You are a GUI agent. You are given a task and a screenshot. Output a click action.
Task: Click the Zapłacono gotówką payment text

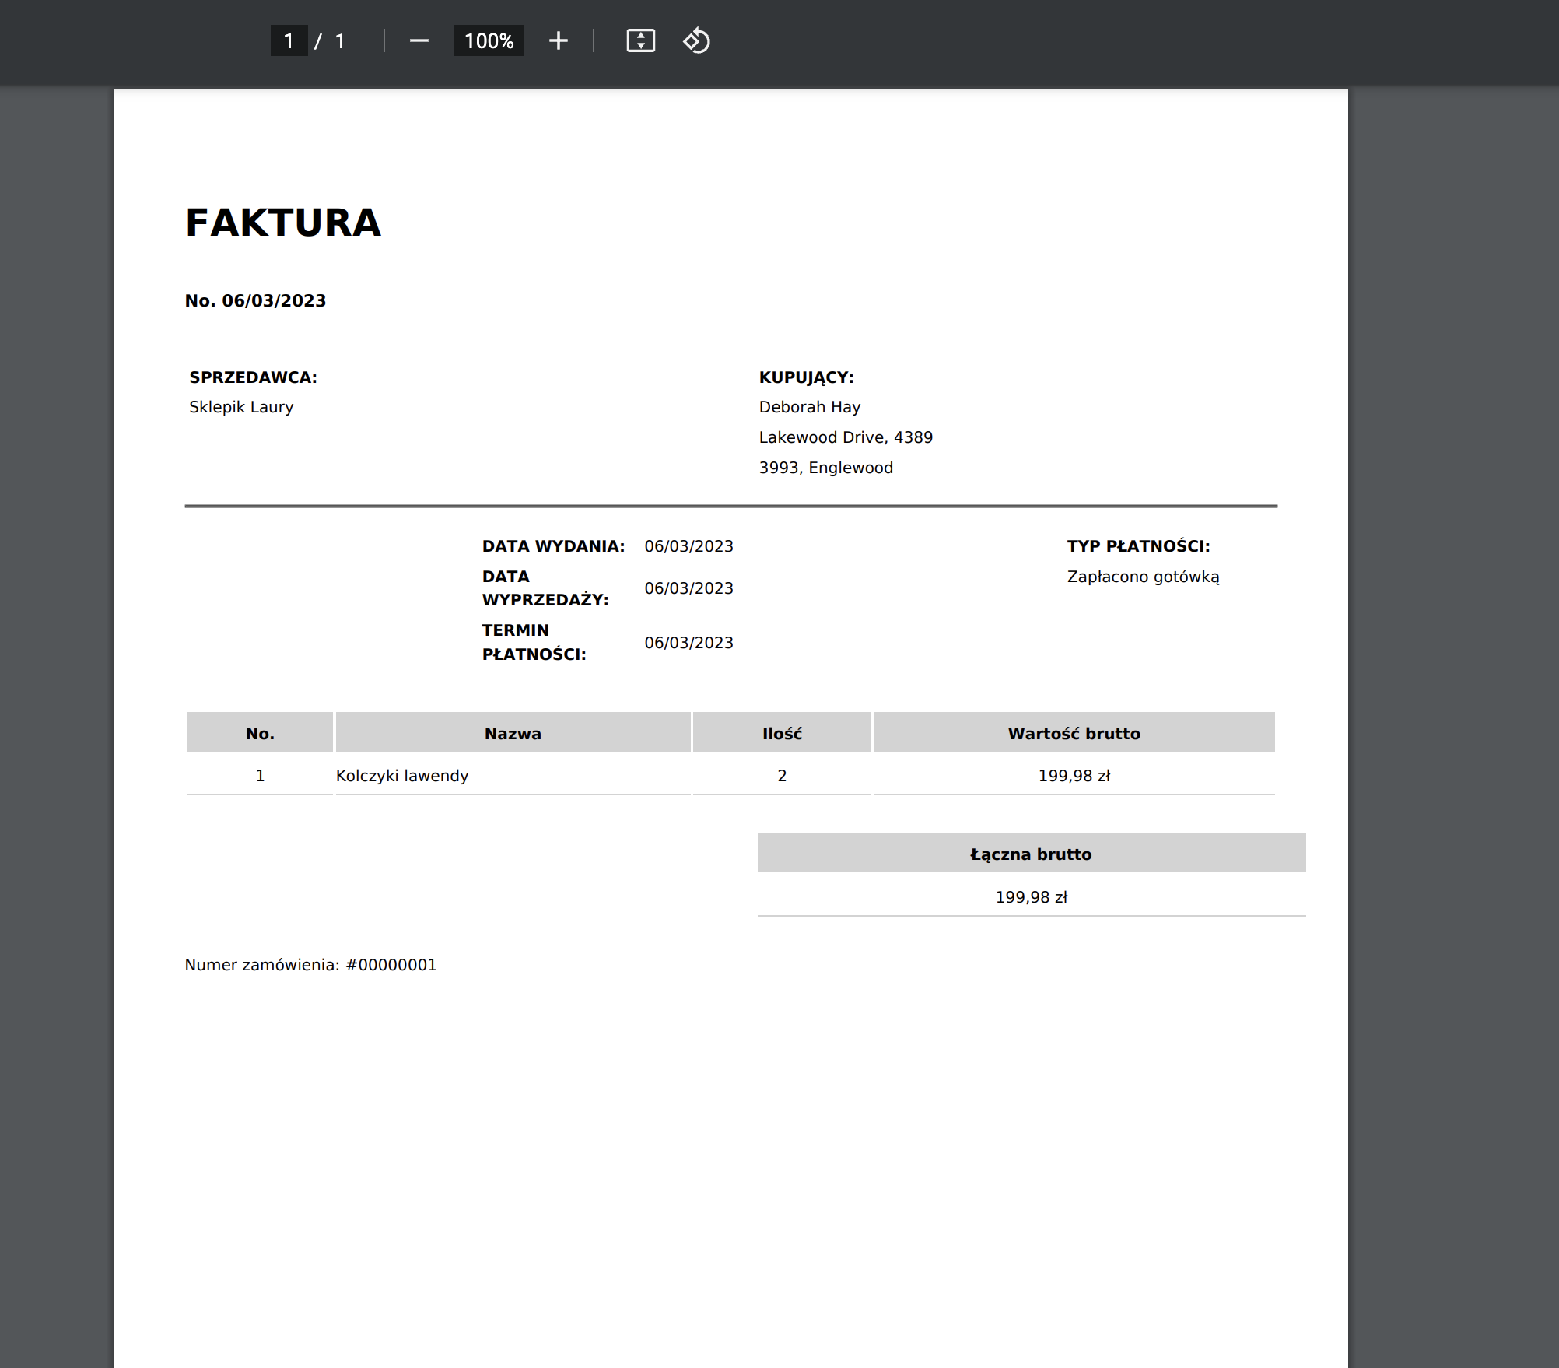coord(1143,577)
